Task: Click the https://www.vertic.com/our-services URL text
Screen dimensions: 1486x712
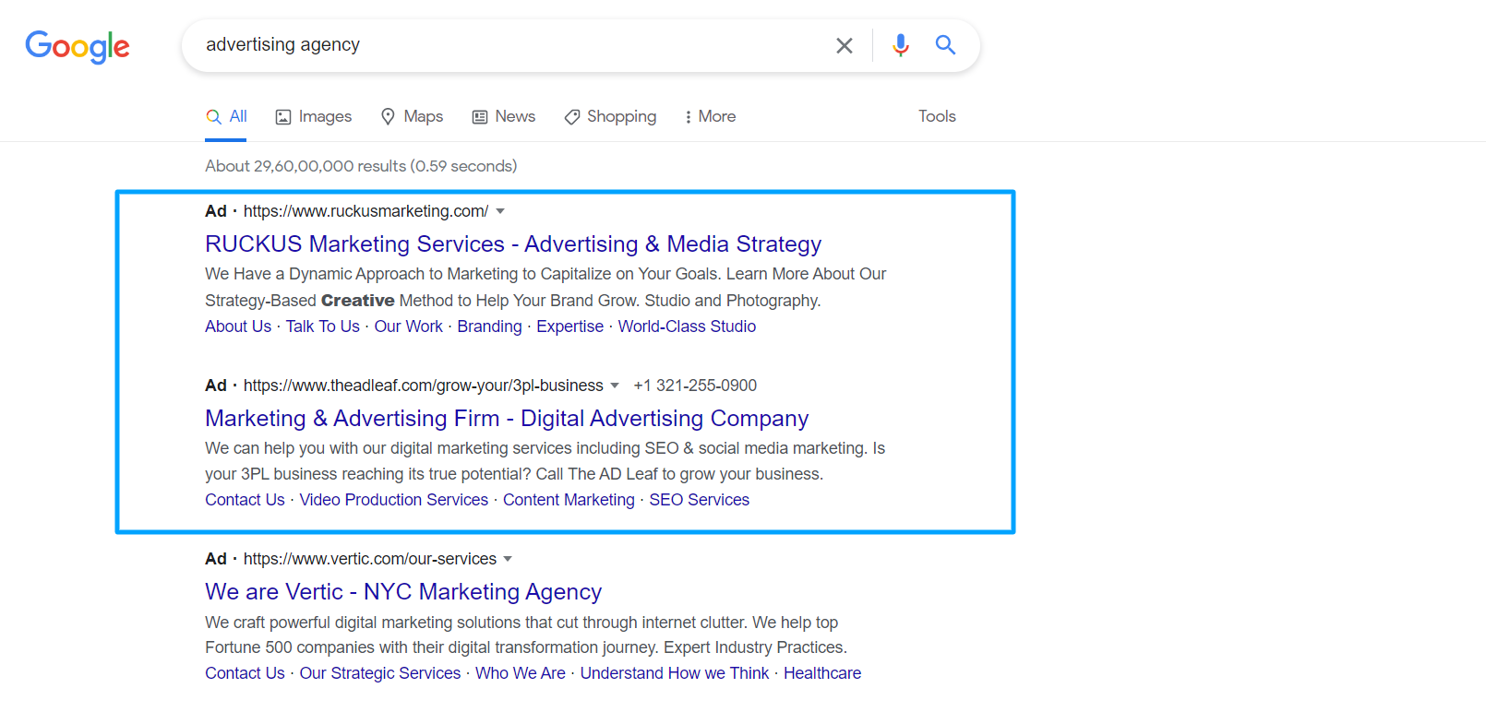Action: tap(370, 559)
